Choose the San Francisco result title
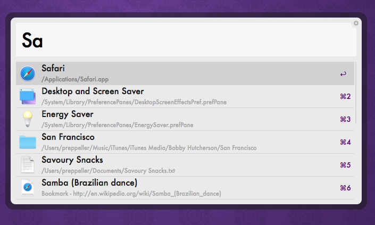The height and width of the screenshot is (225, 375). pyautogui.click(x=68, y=137)
